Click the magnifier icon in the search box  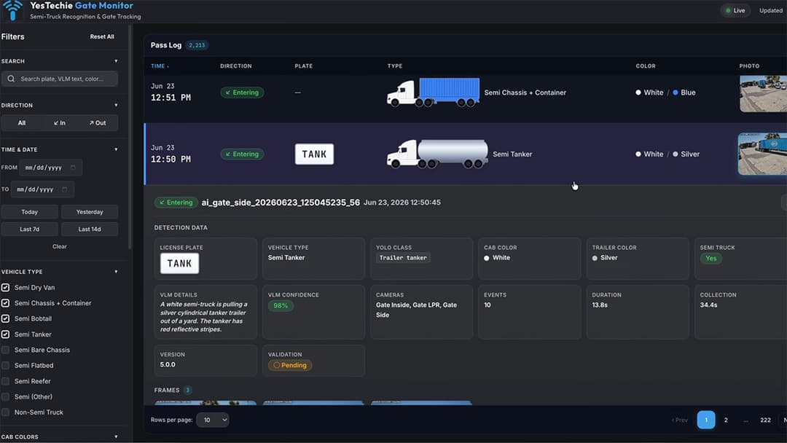(11, 79)
